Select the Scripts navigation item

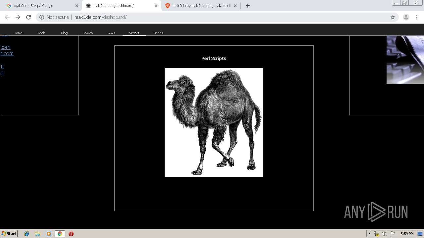coord(134,33)
